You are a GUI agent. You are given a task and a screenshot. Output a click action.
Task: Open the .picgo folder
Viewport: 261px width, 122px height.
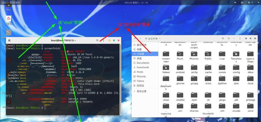(222, 97)
